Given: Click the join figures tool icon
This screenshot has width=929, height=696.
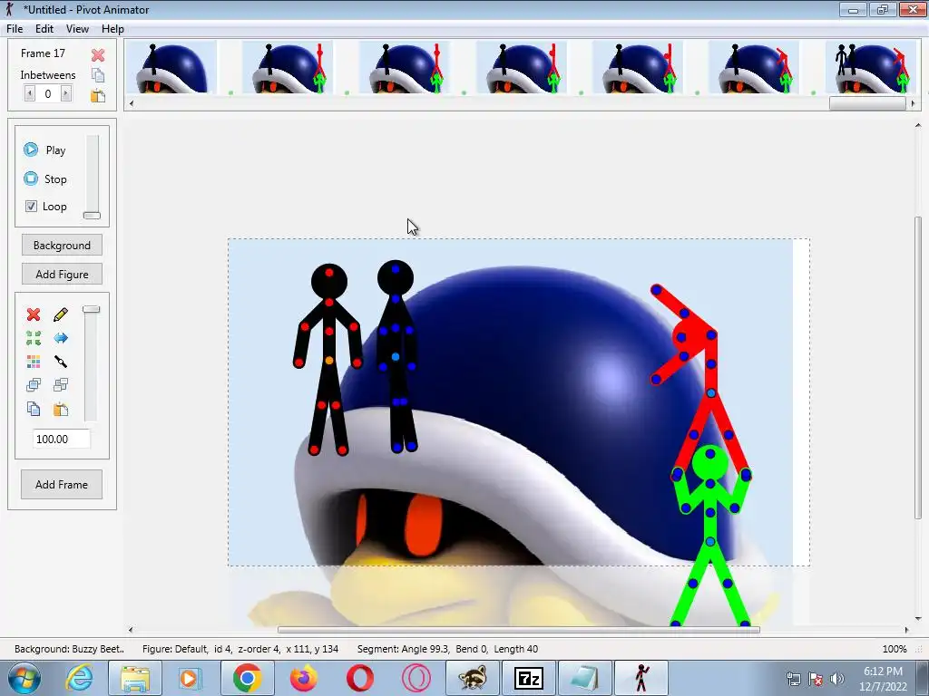Looking at the screenshot, I should pyautogui.click(x=61, y=361).
